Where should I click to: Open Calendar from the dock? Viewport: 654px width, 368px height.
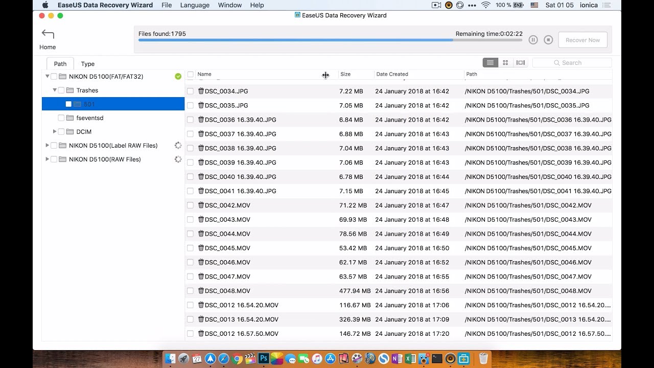(197, 359)
